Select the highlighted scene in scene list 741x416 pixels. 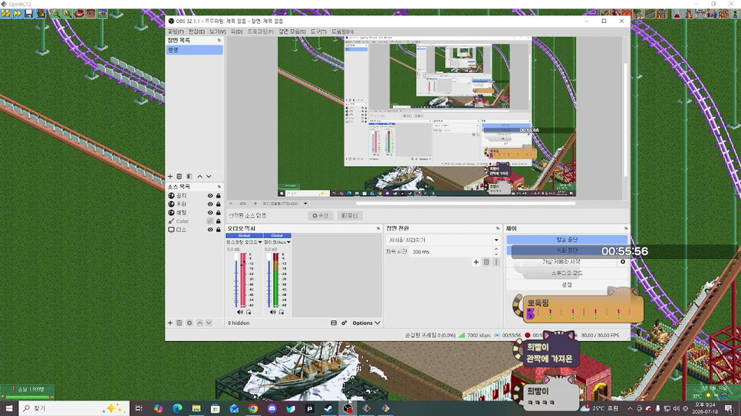[194, 50]
